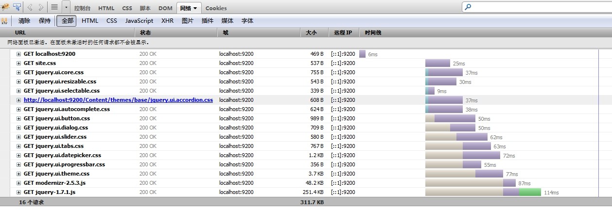This screenshot has height=210, width=612.
Task: Click the search magnifier icon
Action: [x=468, y=7]
